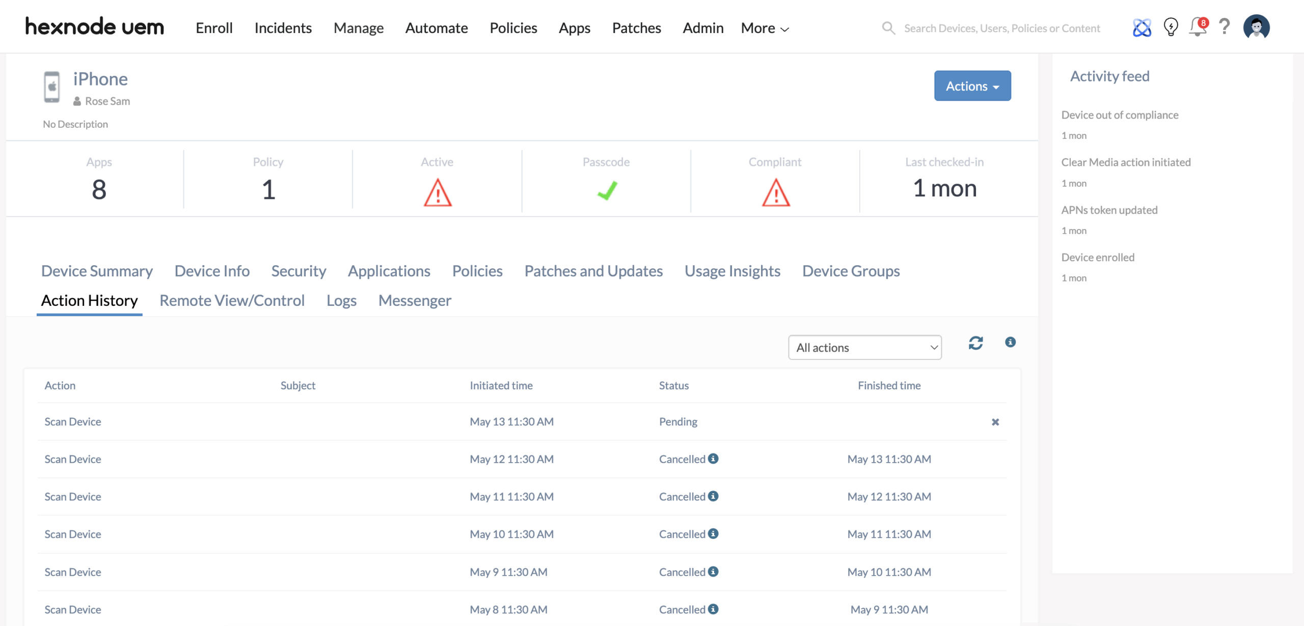Viewport: 1304px width, 626px height.
Task: Open the Automate menu
Action: pyautogui.click(x=437, y=28)
